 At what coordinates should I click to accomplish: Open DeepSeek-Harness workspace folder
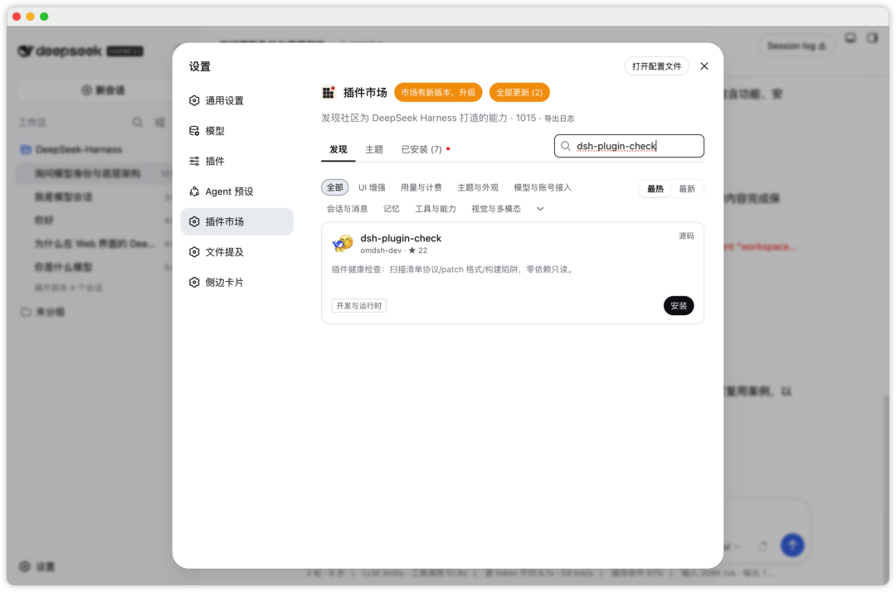click(79, 149)
